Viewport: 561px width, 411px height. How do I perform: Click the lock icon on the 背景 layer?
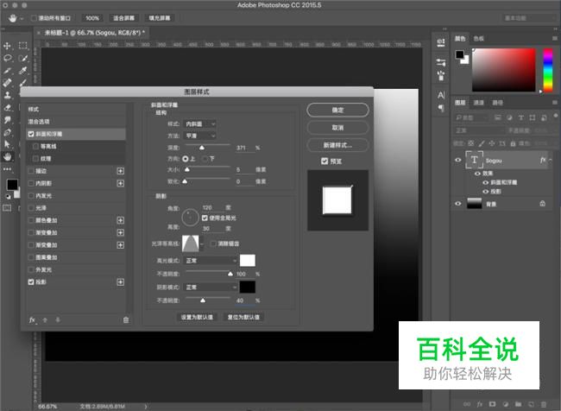(542, 204)
